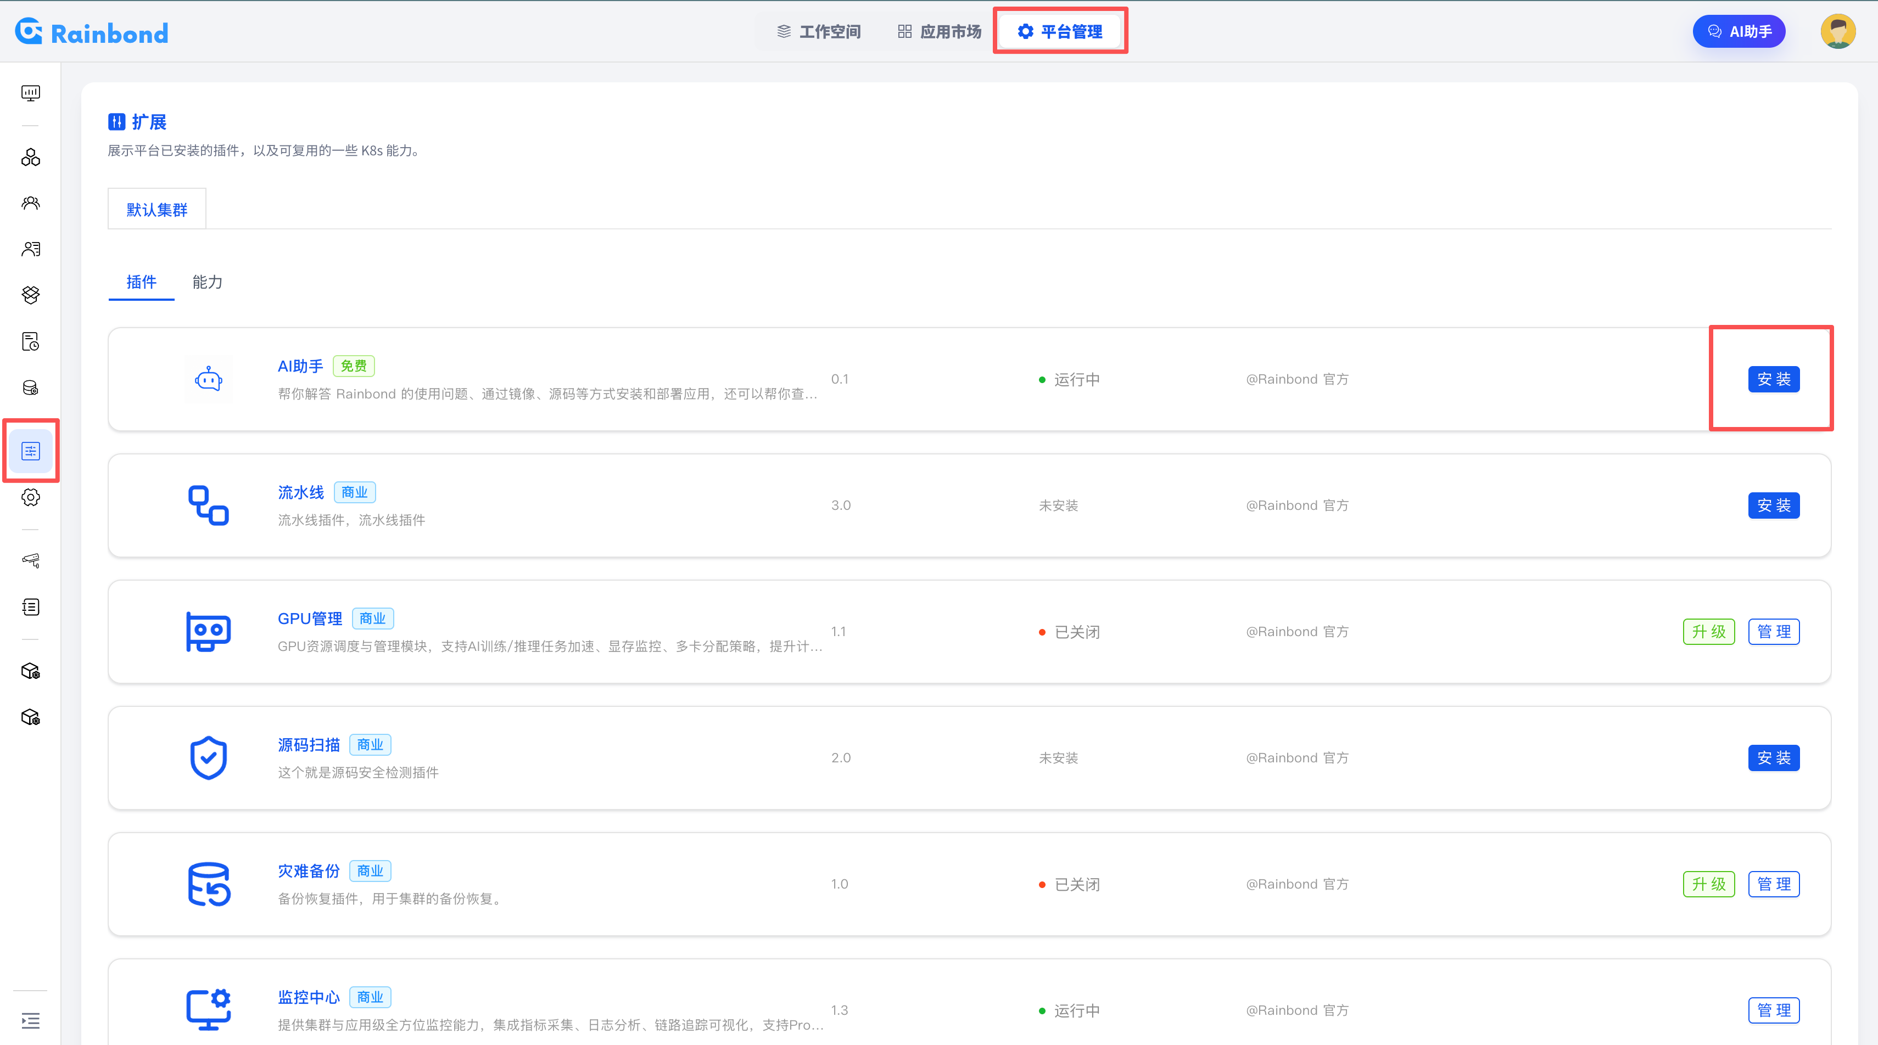Select the 插件 tab

[x=142, y=282]
